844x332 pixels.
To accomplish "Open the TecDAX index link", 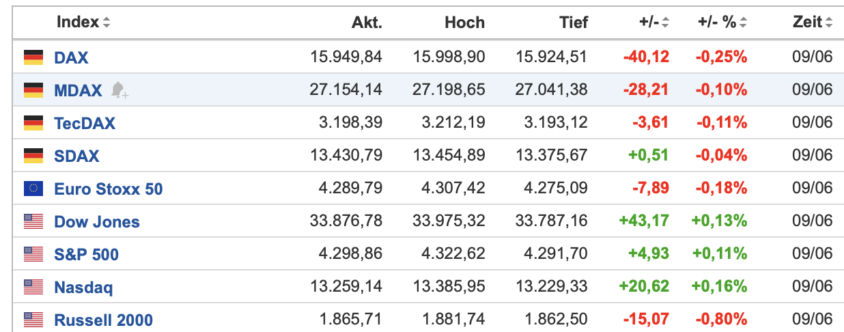I will (85, 123).
